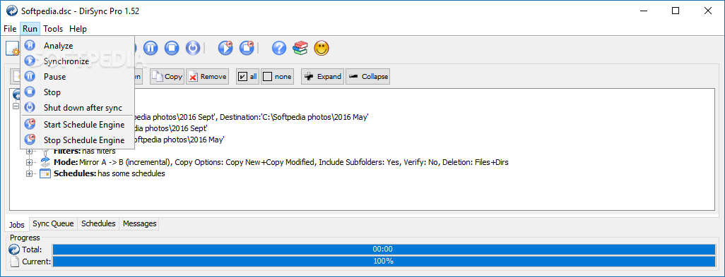Click the round Pause icon in the toolbar

click(151, 48)
